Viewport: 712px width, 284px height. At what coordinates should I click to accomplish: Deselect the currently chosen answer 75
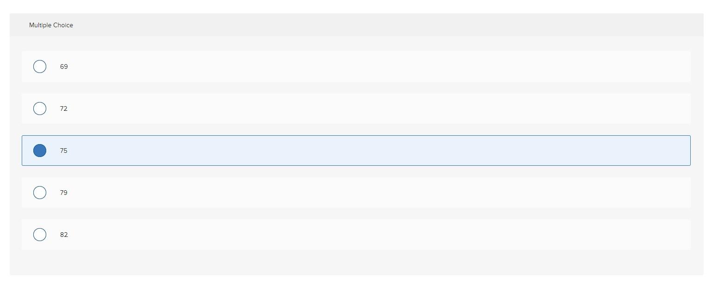tap(40, 150)
